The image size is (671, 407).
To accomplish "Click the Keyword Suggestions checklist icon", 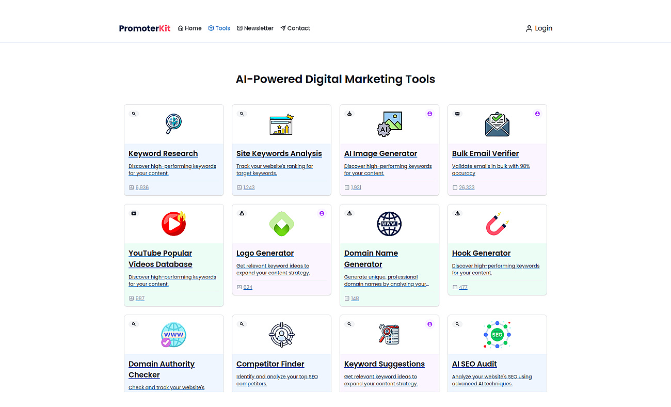I will (x=389, y=335).
